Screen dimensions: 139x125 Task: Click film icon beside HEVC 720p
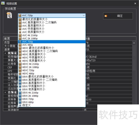20,70
